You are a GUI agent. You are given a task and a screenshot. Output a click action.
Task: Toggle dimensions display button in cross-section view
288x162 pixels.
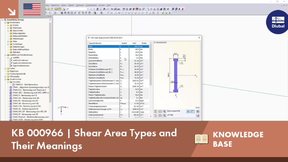tap(188, 111)
